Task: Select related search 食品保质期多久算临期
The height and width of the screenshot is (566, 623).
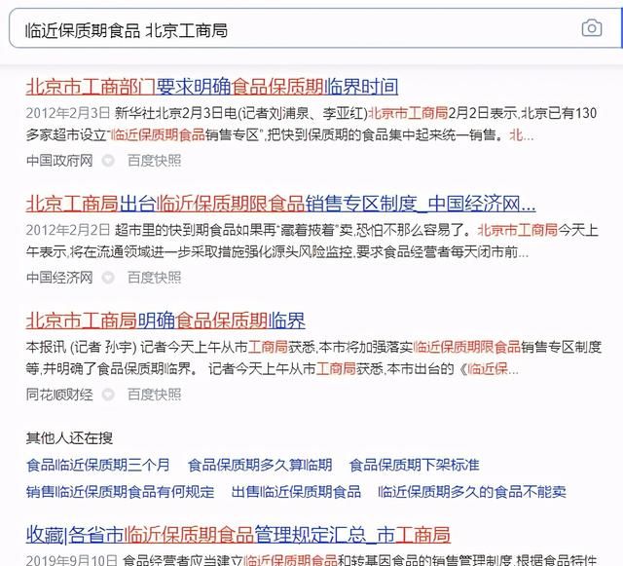Action: pos(260,465)
